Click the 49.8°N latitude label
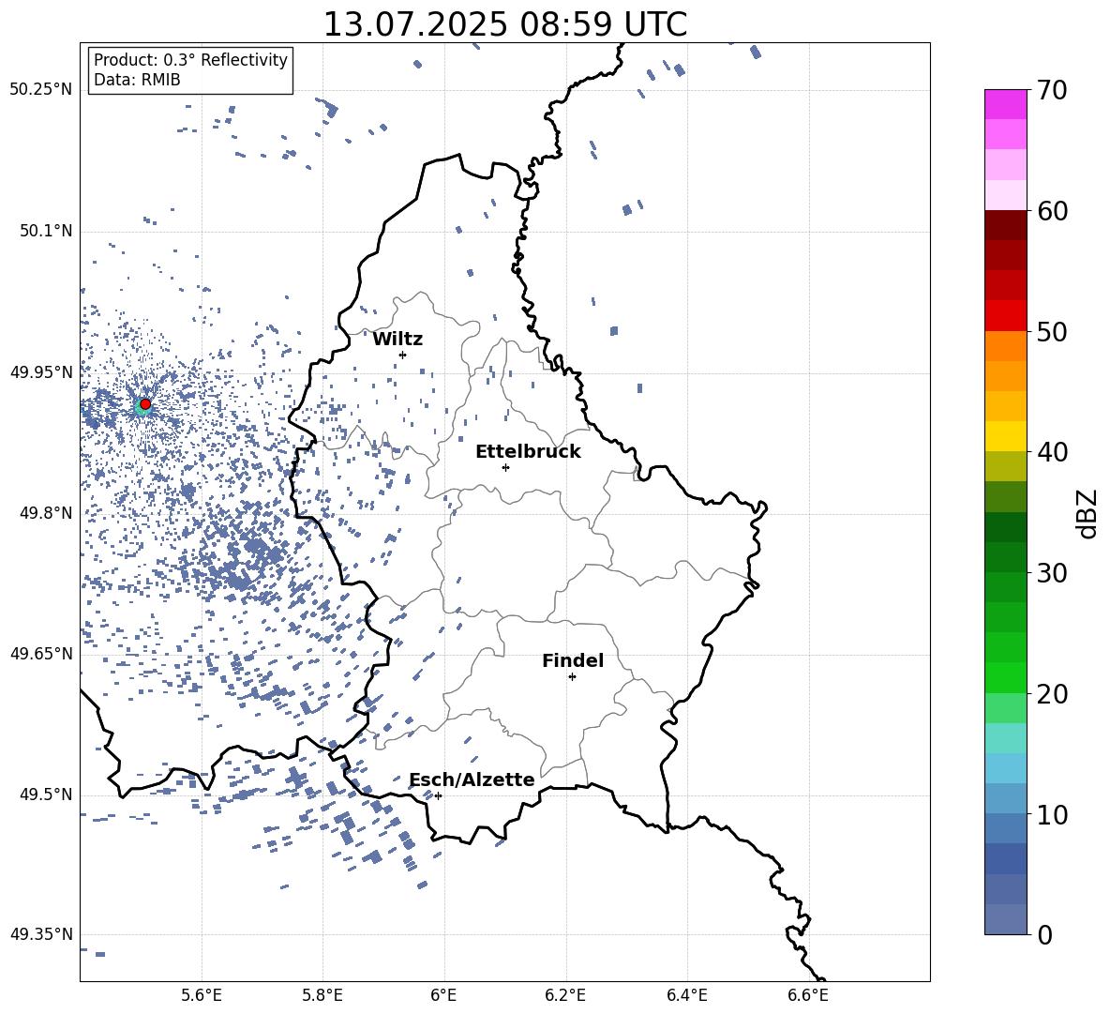 (x=46, y=513)
